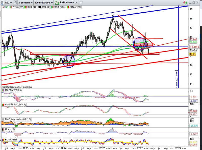Click the Blai5 Koncorde indicator icon
This screenshot has width=202, height=150.
click(3, 119)
